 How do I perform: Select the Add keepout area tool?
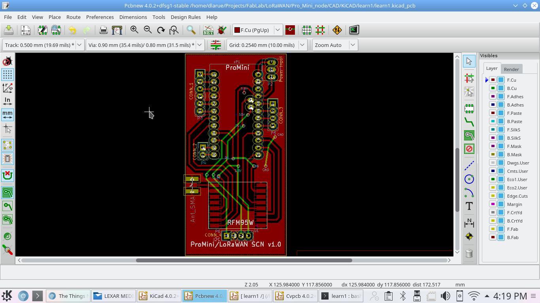pos(469,149)
